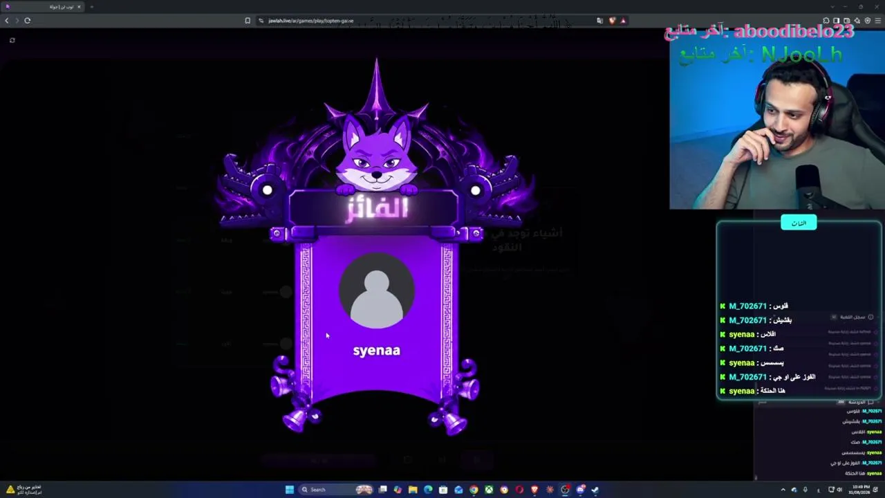The width and height of the screenshot is (885, 498).
Task: Open the Windows Start menu
Action: pos(290,490)
